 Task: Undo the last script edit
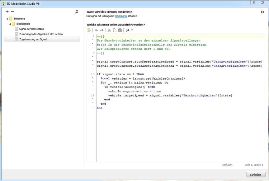click(x=96, y=30)
